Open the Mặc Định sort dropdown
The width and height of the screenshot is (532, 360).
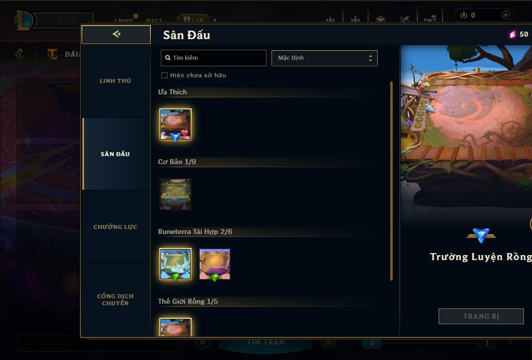pos(324,58)
